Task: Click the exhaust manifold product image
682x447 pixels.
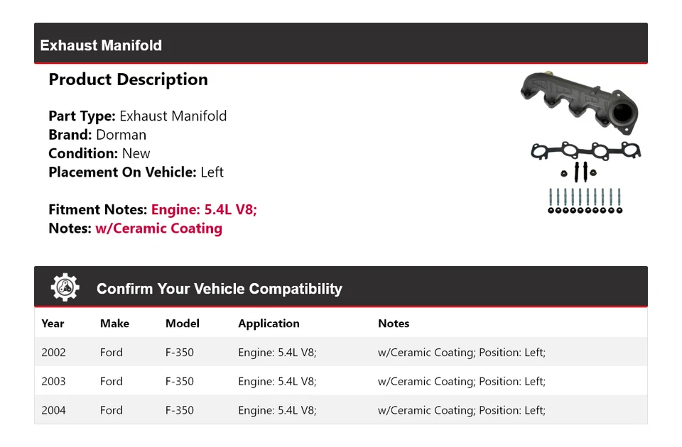Action: click(x=578, y=102)
